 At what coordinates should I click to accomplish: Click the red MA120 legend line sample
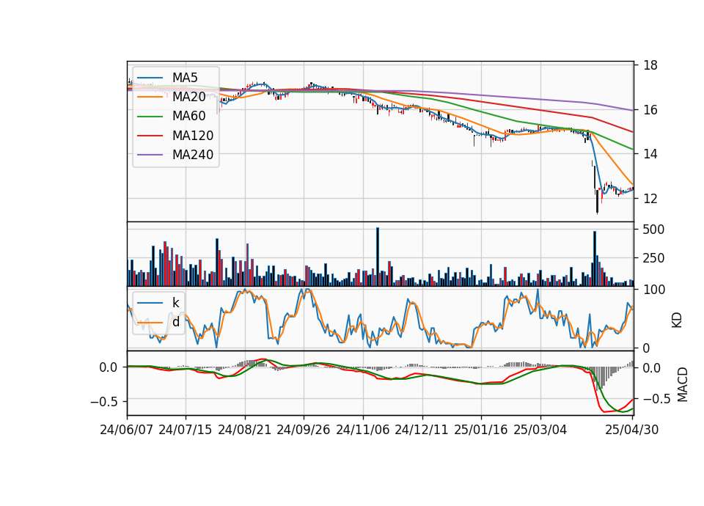point(150,136)
